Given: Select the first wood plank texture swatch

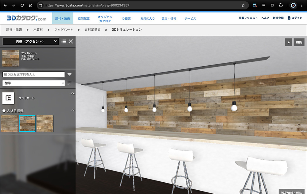Looking at the screenshot, I should click(10, 124).
